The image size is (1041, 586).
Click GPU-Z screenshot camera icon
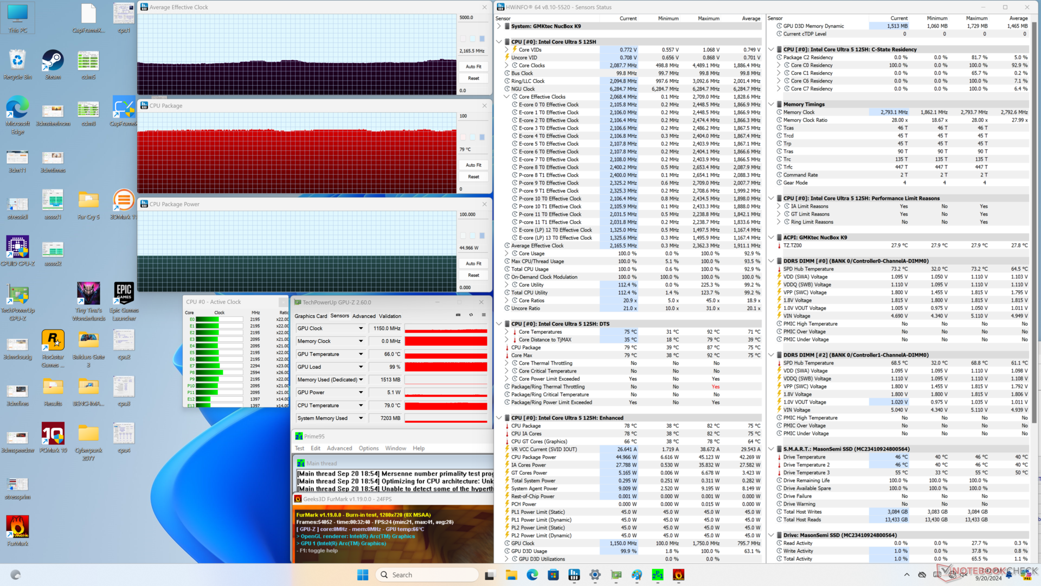click(458, 315)
